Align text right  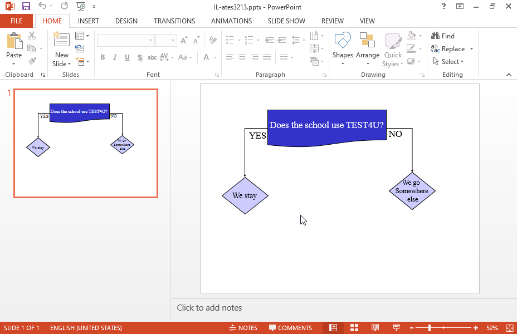[x=255, y=57]
